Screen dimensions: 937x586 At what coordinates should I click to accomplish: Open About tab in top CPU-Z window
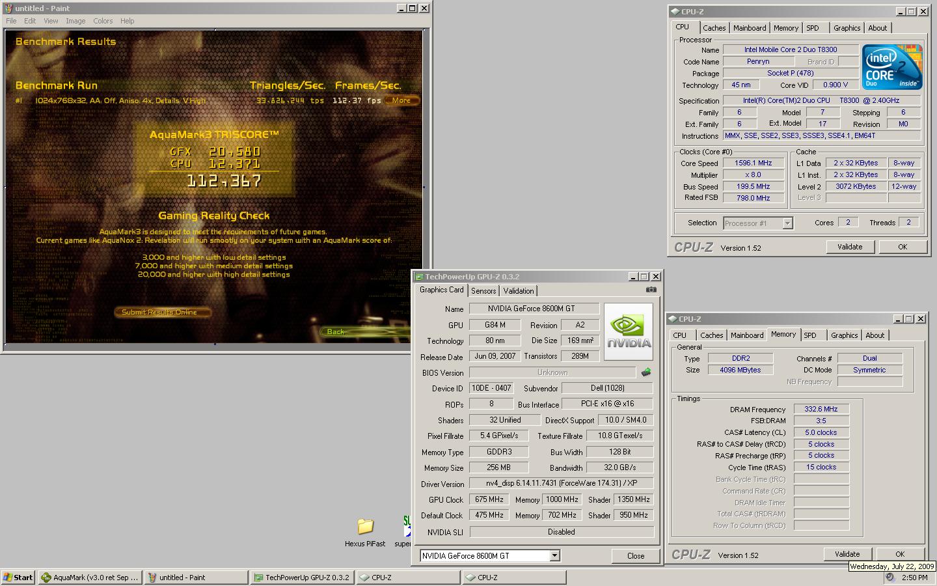(x=877, y=28)
